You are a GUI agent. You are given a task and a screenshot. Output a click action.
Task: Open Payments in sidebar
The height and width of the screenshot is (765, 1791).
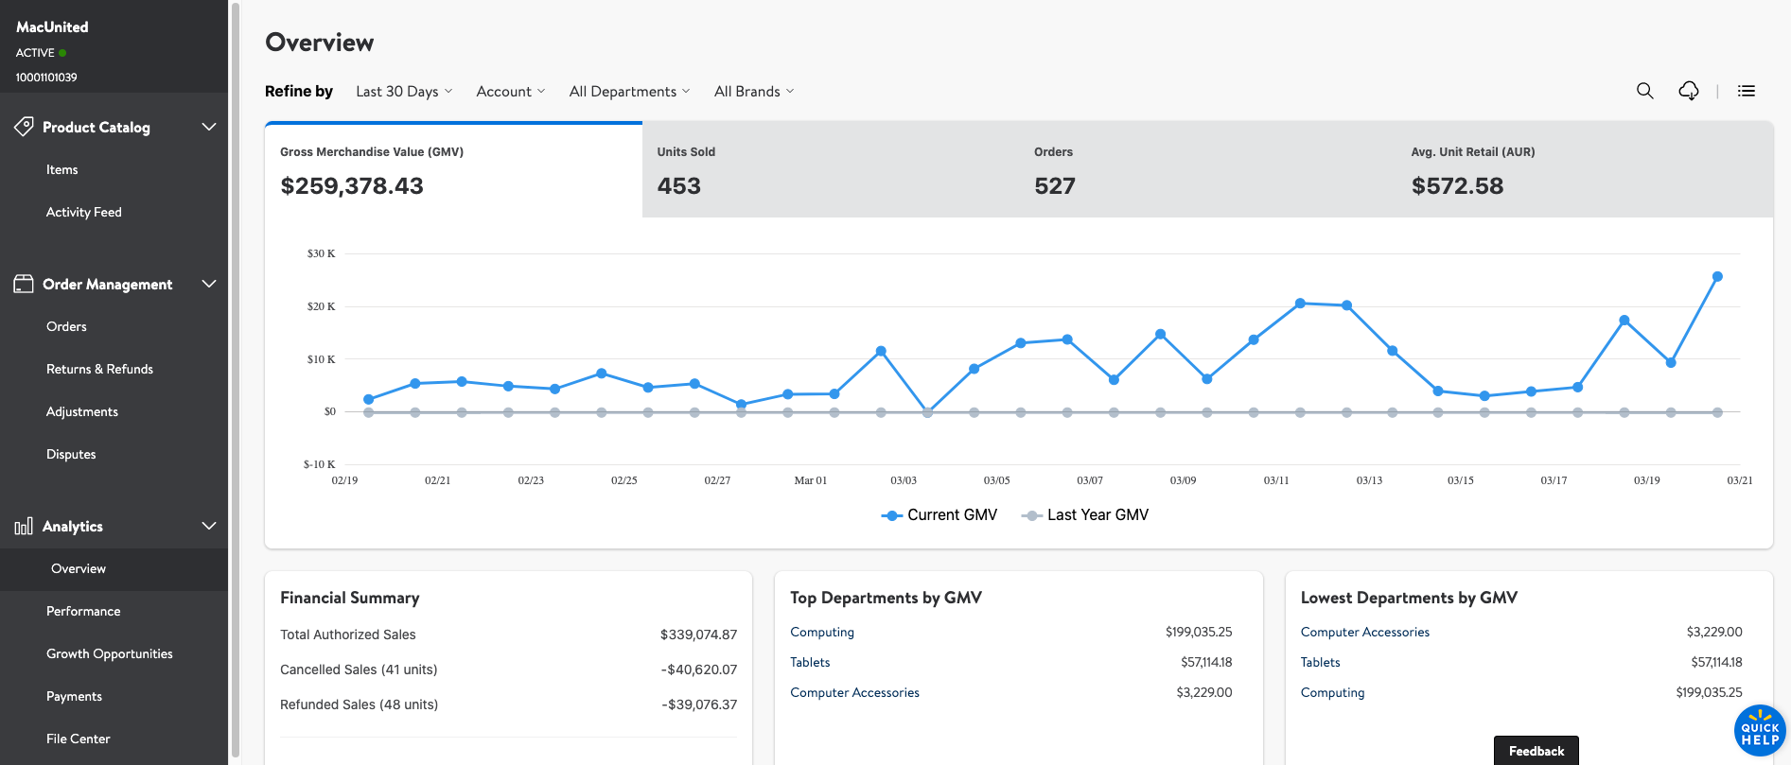click(x=74, y=697)
